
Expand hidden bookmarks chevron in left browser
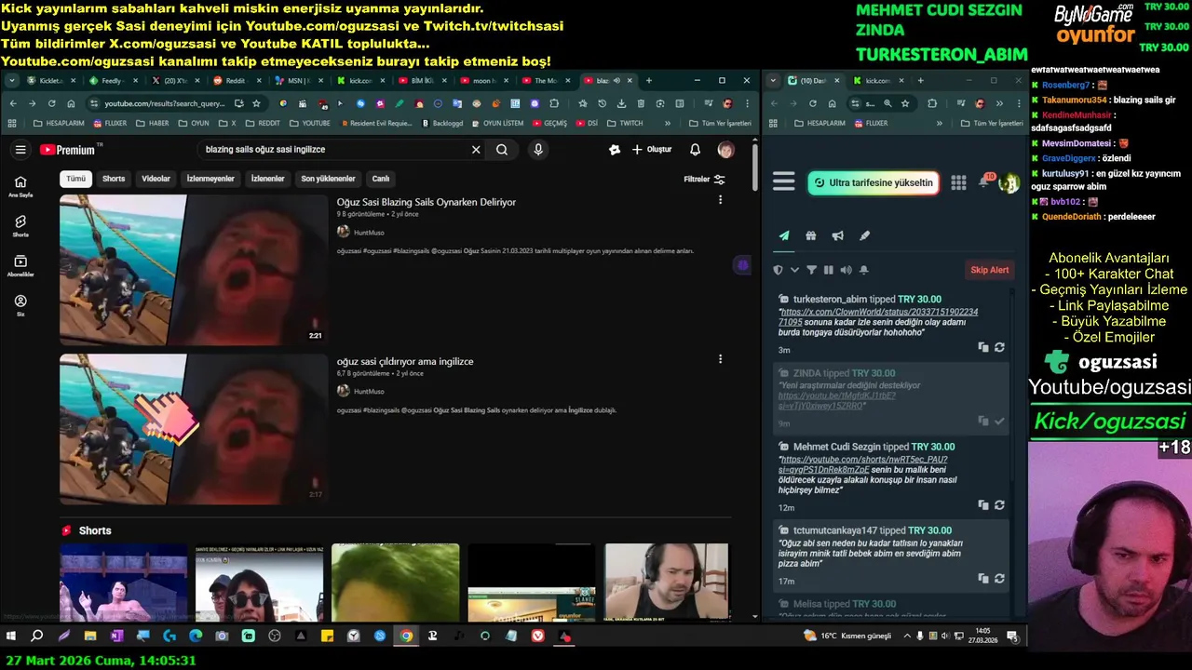(x=667, y=123)
